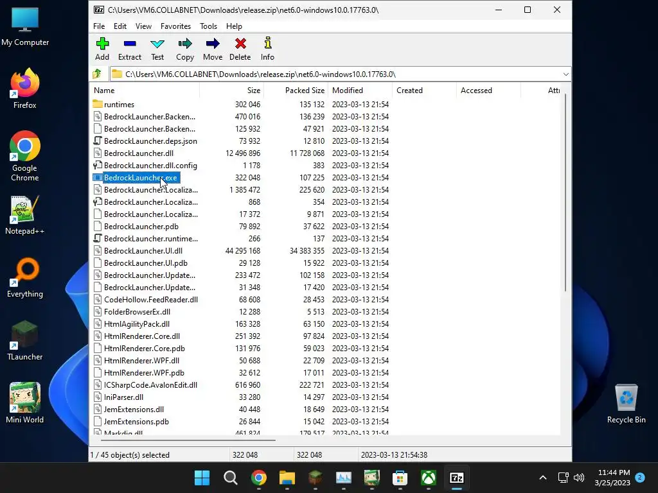Open the Help menu
Viewport: 658px width, 493px height.
pyautogui.click(x=234, y=26)
